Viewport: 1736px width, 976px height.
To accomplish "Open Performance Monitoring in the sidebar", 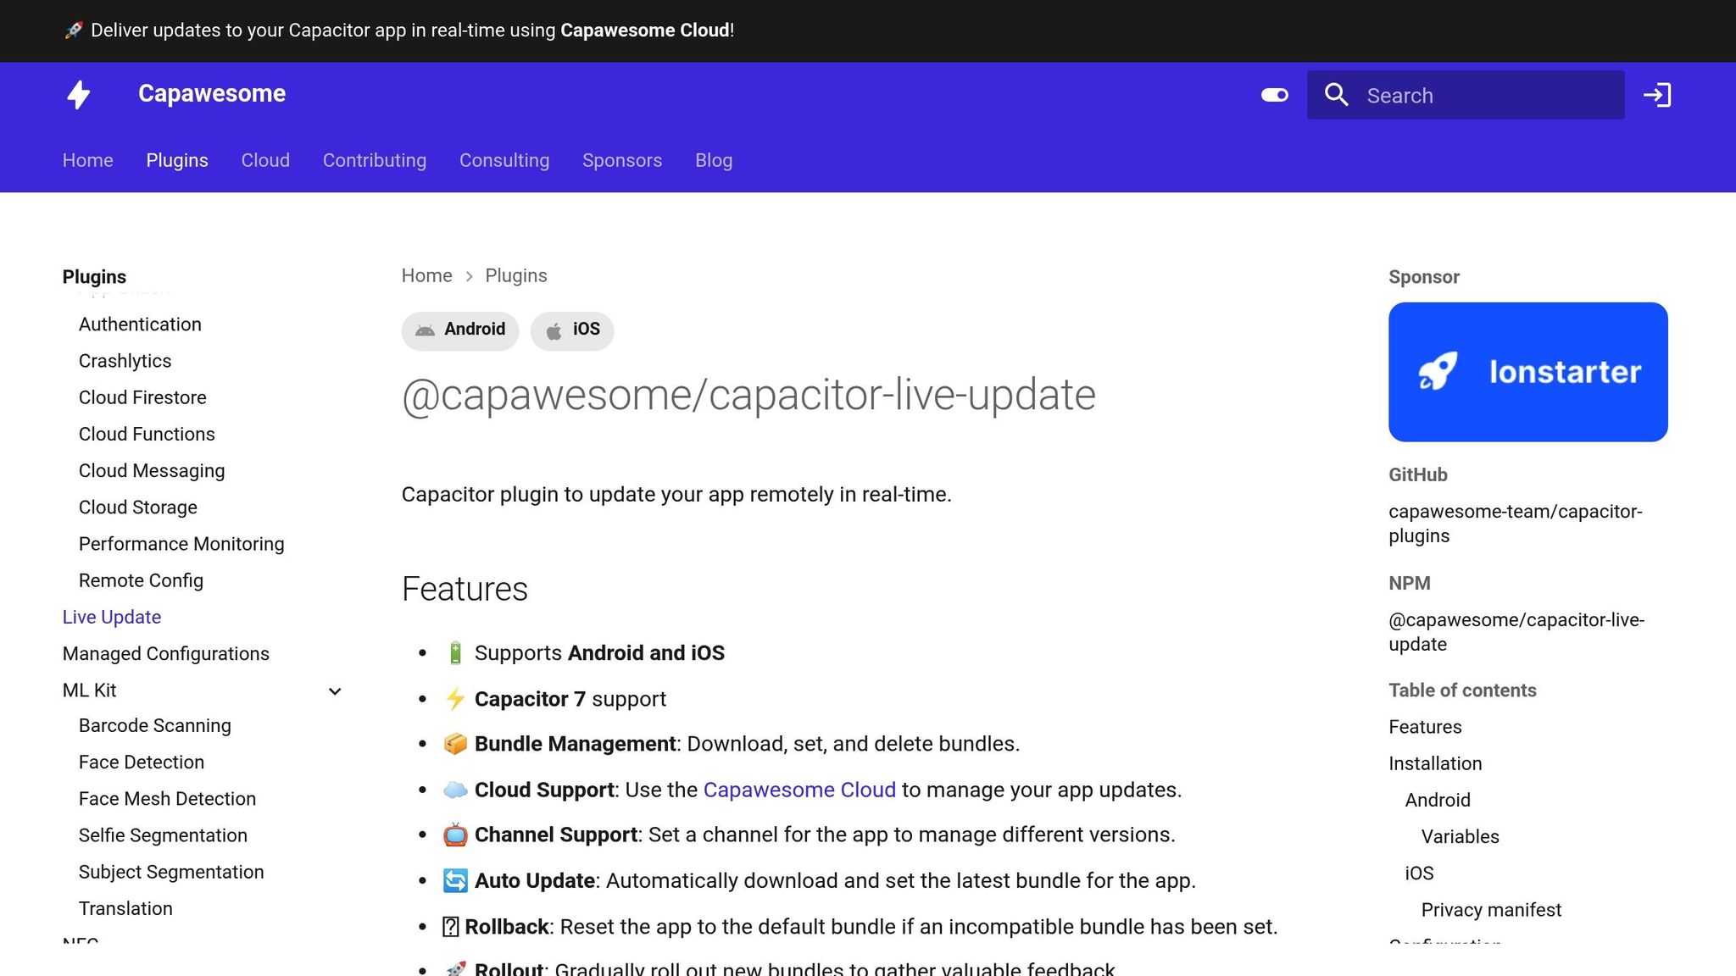I will (181, 544).
